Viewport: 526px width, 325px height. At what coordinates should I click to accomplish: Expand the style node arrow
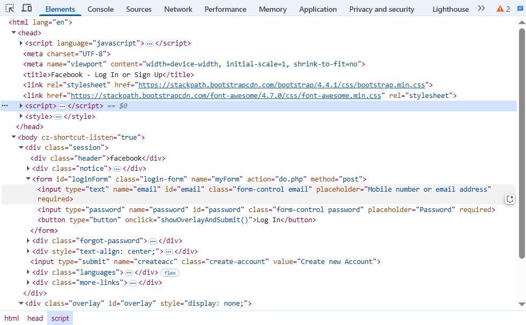[21, 116]
